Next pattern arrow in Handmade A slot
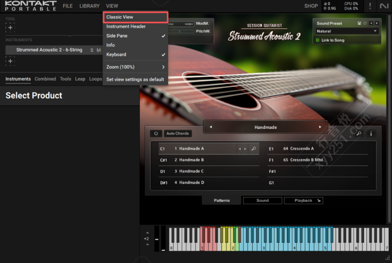Screen dimensions: 392x263 (245, 149)
